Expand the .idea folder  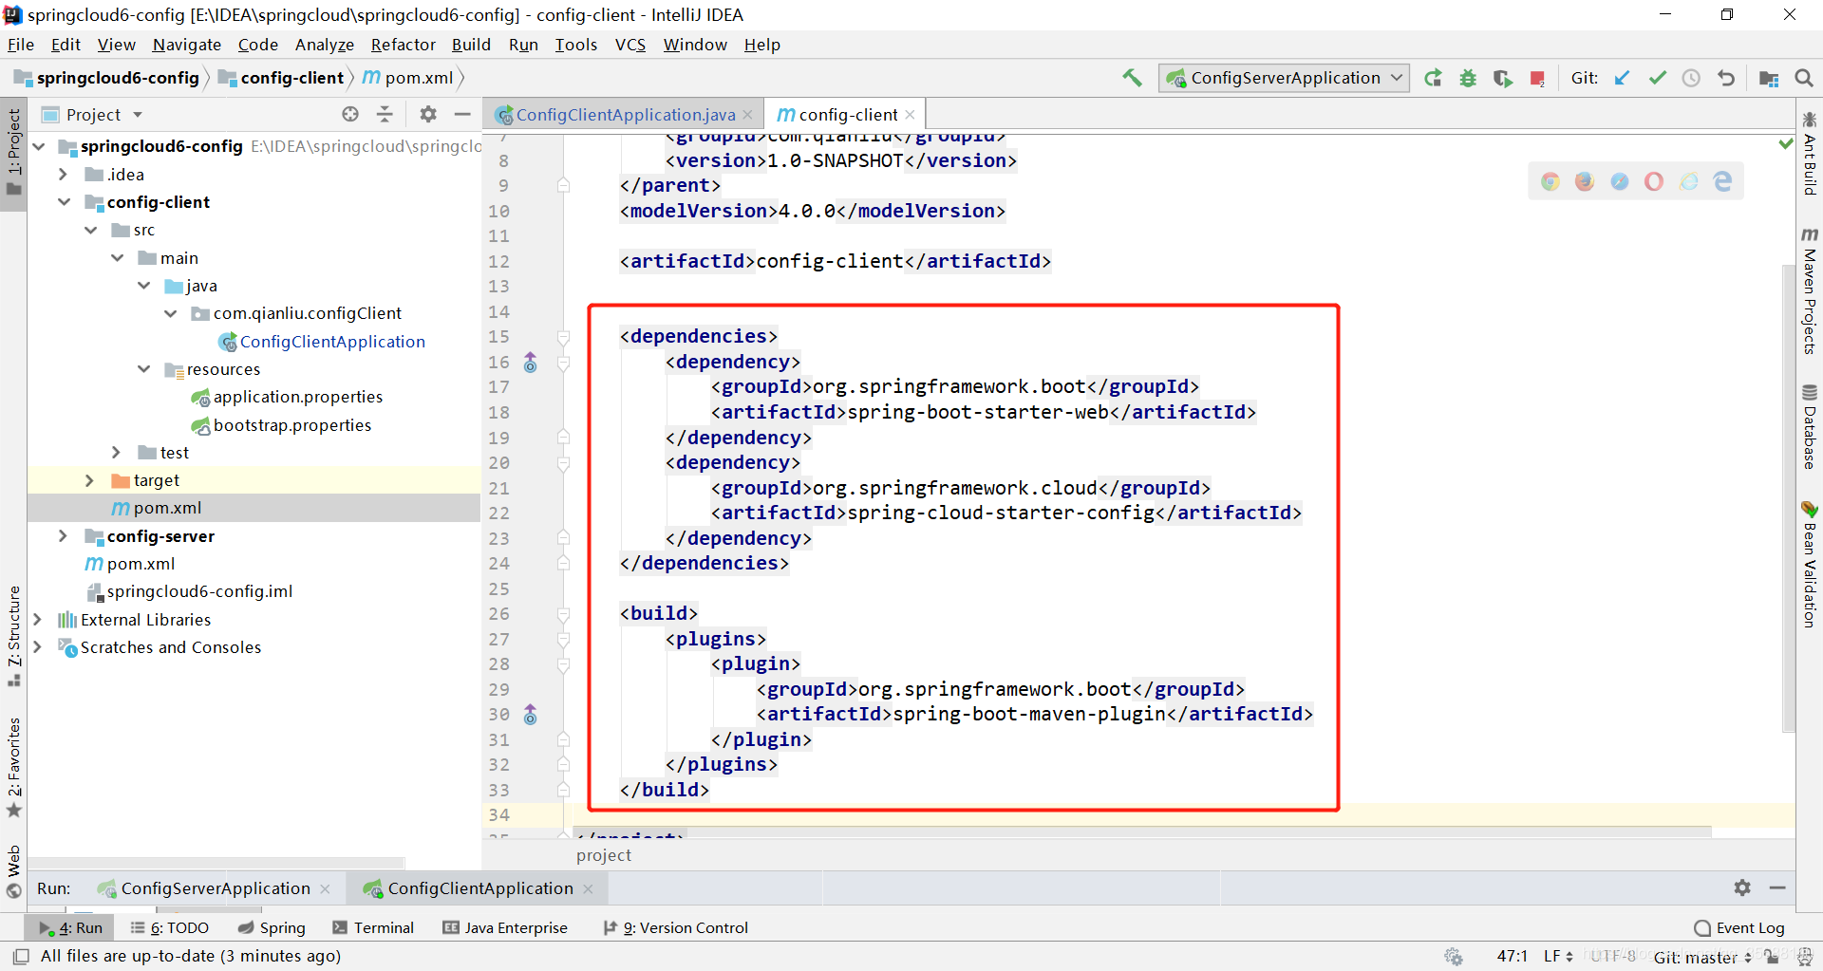tap(63, 174)
